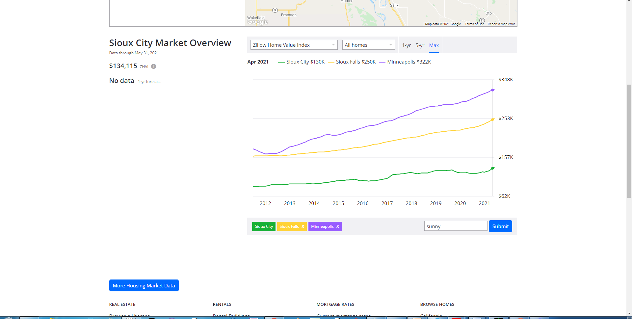Click the region search field containing 'sunny'
This screenshot has height=319, width=632.
point(456,226)
